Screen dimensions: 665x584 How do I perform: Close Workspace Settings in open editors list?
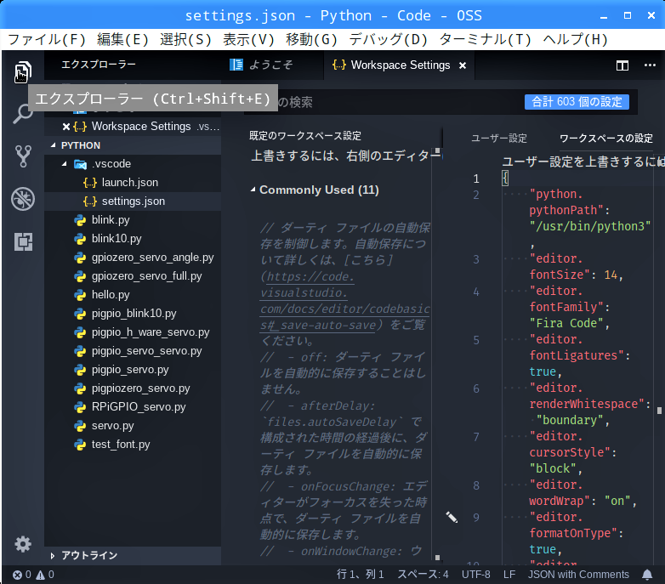(66, 127)
